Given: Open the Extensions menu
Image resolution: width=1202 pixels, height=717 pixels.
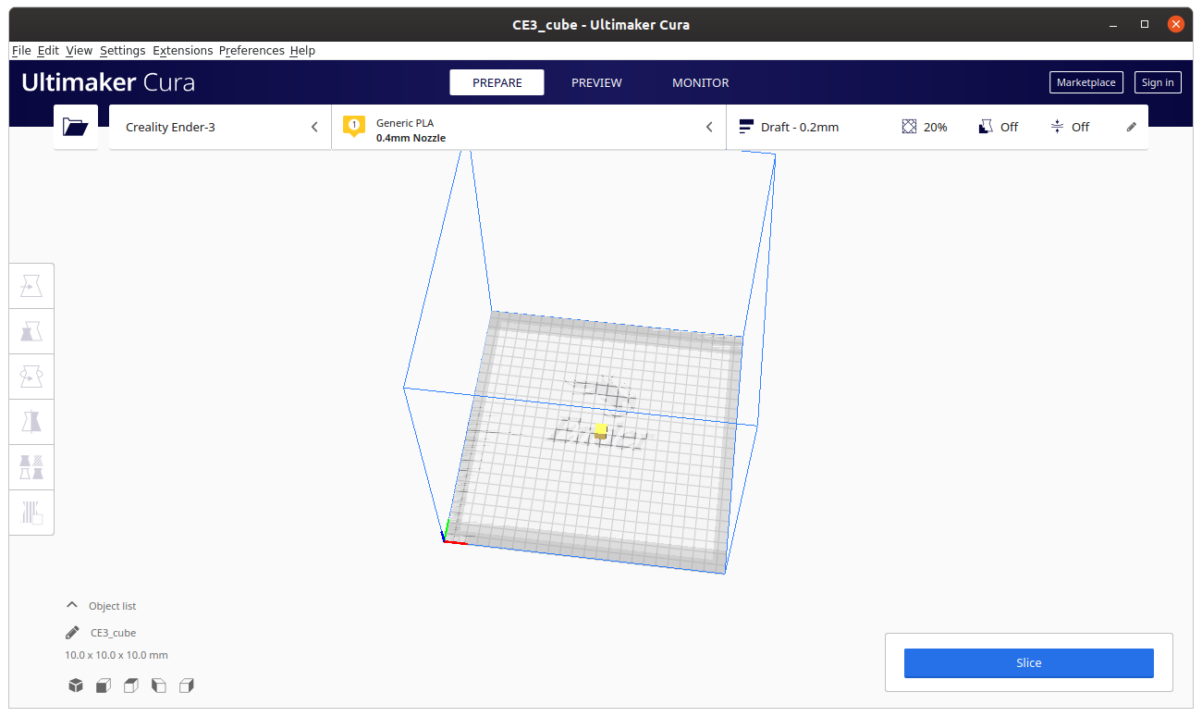Looking at the screenshot, I should 182,50.
